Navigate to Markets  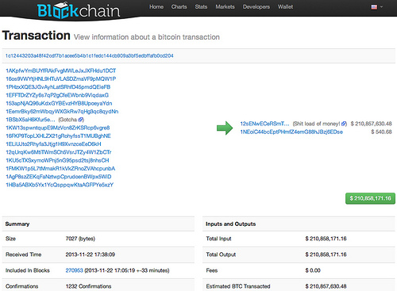pyautogui.click(x=225, y=7)
